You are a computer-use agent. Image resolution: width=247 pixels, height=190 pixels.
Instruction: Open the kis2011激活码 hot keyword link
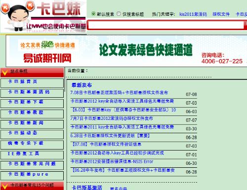[x=193, y=14]
